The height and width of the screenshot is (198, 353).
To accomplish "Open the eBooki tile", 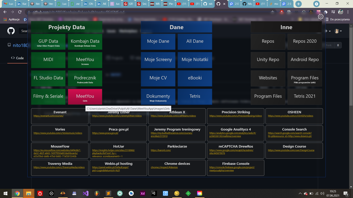I will click(195, 78).
